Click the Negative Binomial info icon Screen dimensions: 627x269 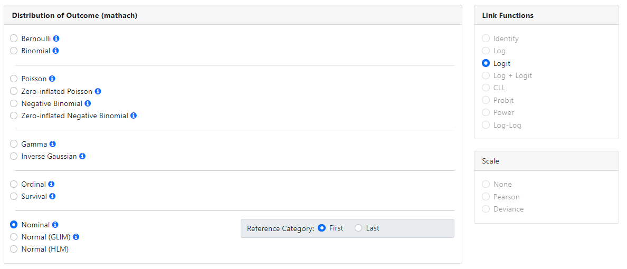pos(88,103)
